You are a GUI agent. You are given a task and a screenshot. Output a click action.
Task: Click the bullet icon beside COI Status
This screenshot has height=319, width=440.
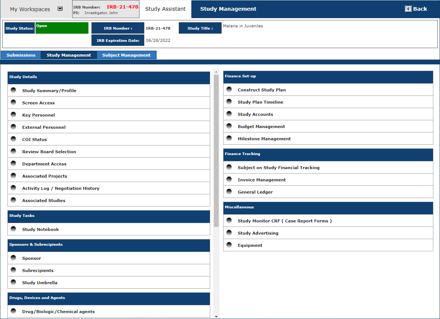[13, 139]
